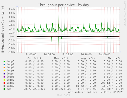Click the loop2 orange legend swatch
The height and width of the screenshot is (98, 127).
[4, 68]
